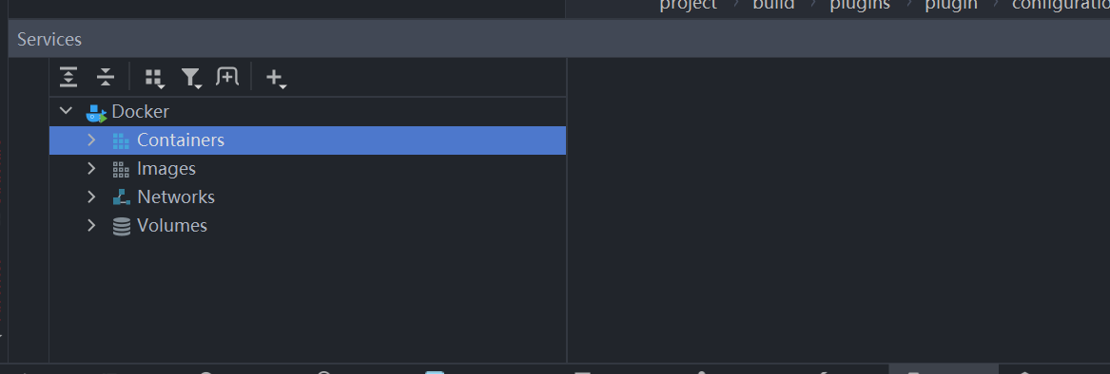
Task: Open the Group By options icon
Action: pos(154,78)
